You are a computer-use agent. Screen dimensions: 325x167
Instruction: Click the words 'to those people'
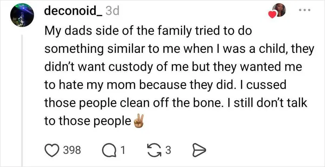pos(88,122)
